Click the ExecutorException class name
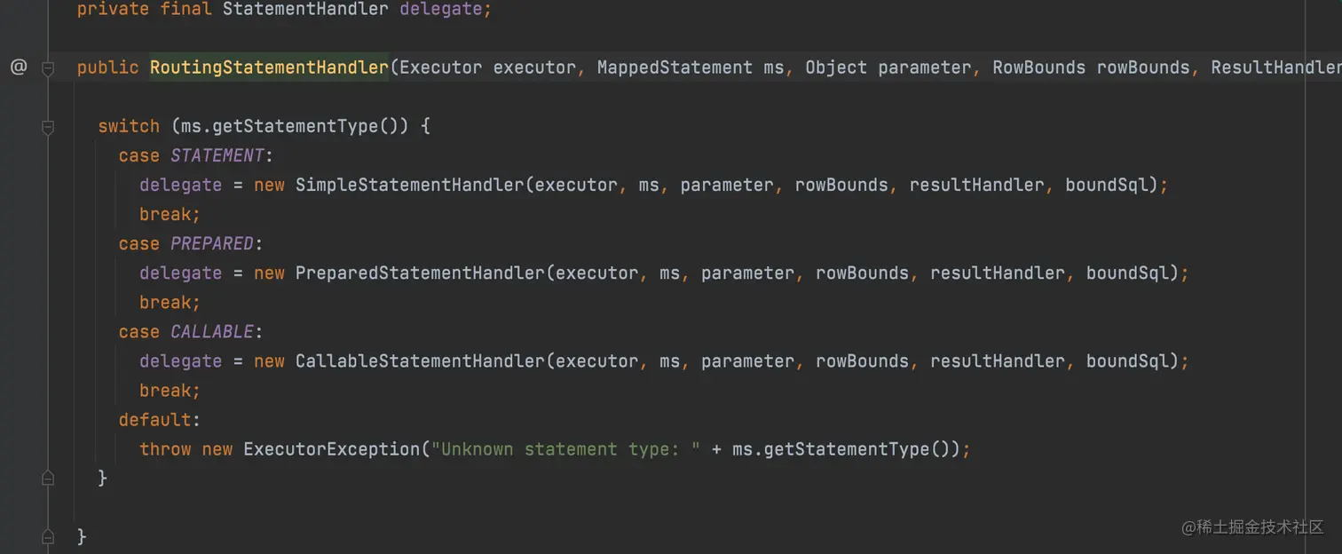1342x554 pixels. (x=331, y=448)
